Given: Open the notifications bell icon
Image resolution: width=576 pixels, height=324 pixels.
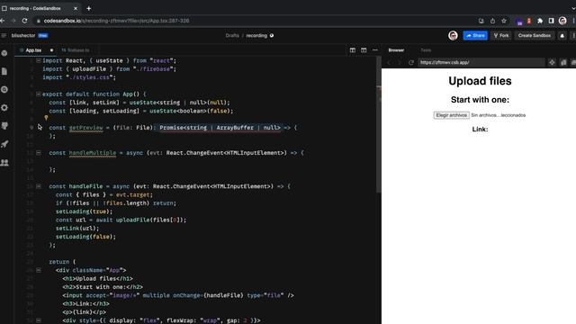Looking at the screenshot, I should [x=562, y=36].
